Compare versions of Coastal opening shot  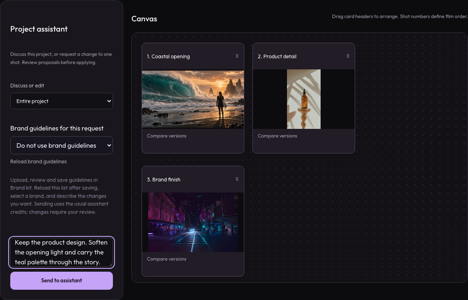click(167, 136)
